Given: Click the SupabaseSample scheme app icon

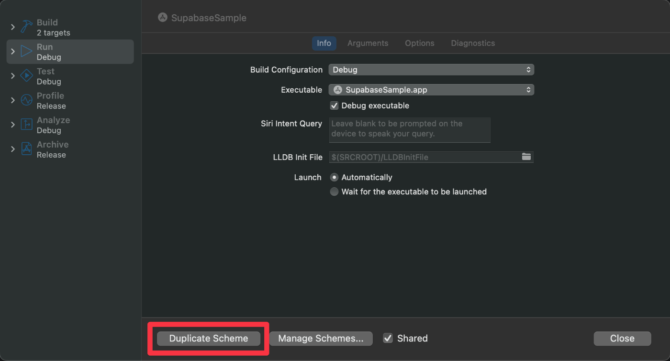Looking at the screenshot, I should tap(163, 18).
